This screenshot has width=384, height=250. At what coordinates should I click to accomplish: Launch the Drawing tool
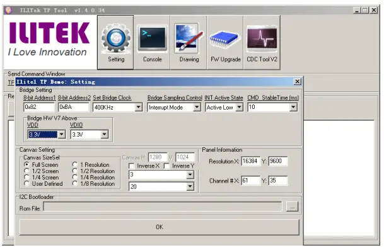[189, 43]
